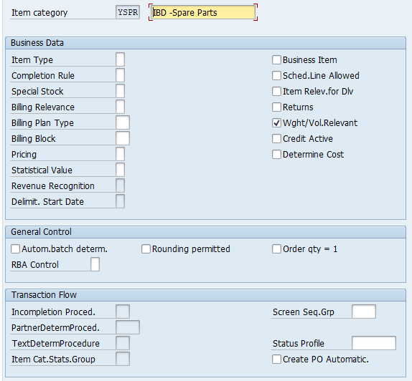Check Item Relev.for Dlv option

click(276, 91)
